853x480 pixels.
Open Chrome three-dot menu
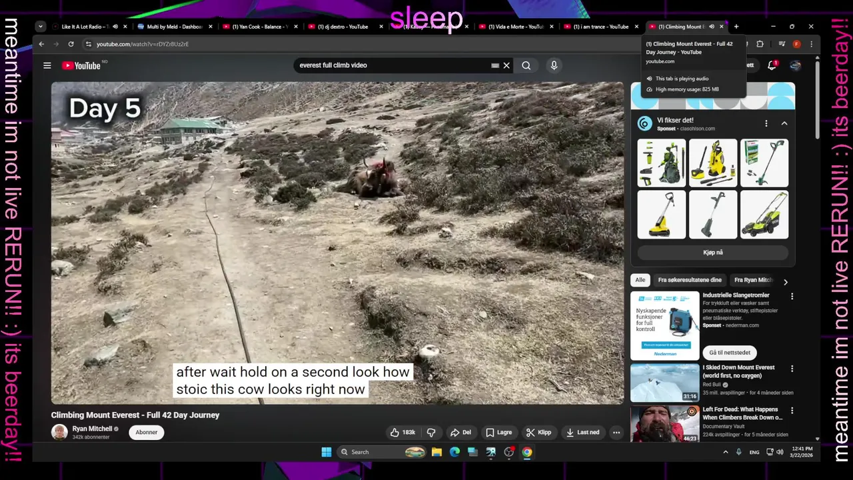[811, 44]
